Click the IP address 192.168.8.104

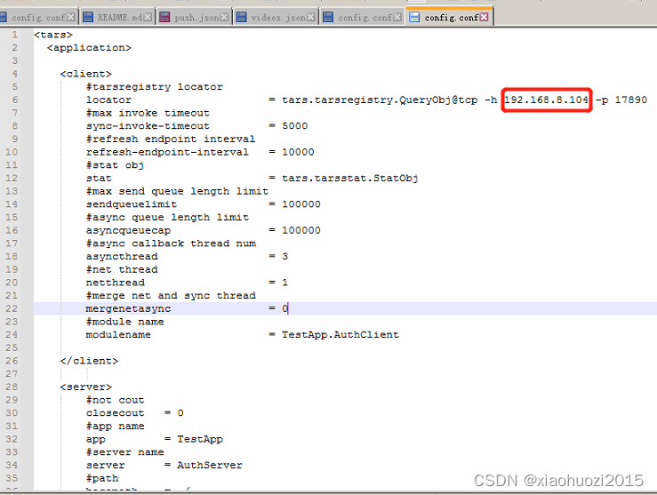click(x=546, y=100)
